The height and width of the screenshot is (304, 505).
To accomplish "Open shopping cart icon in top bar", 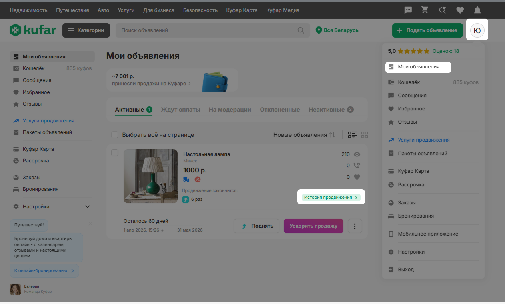I will [425, 10].
